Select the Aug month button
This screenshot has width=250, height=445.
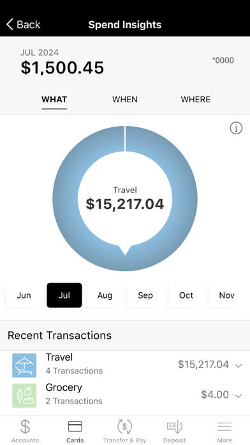(x=105, y=295)
